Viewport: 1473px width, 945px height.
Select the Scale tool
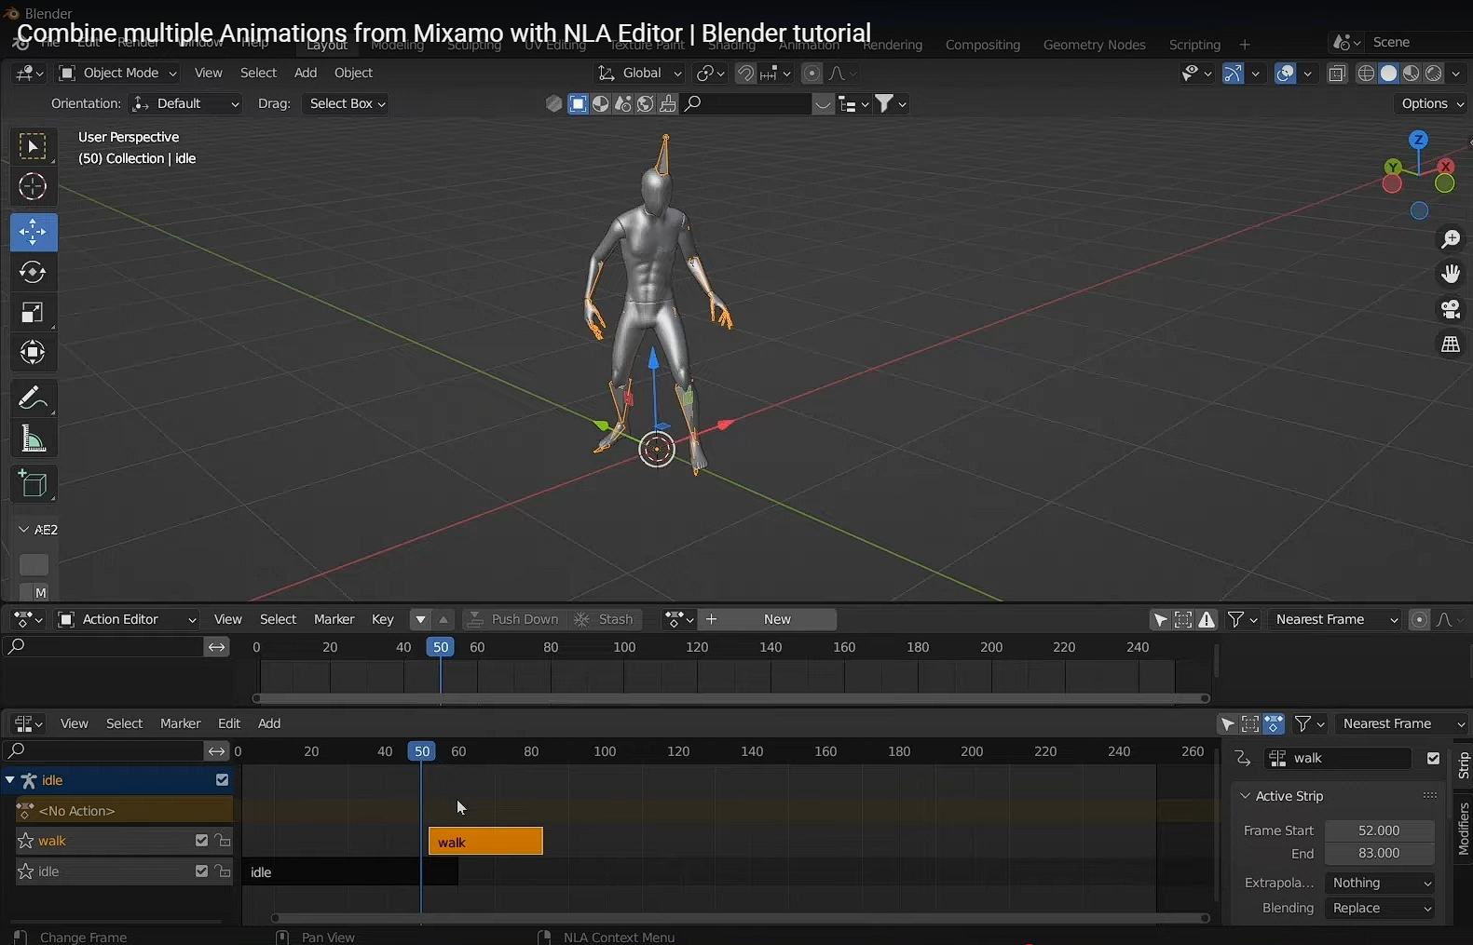coord(34,313)
